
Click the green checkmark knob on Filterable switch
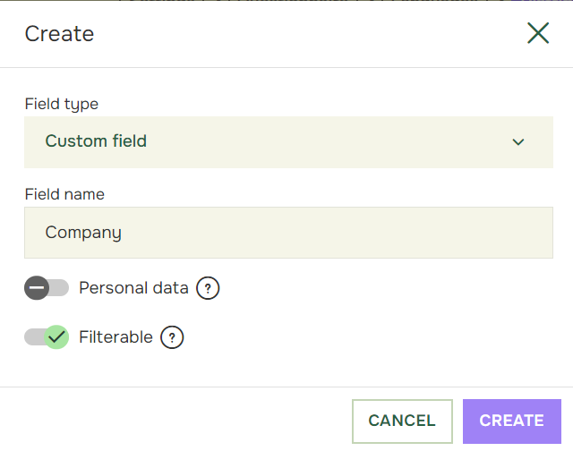pos(56,336)
